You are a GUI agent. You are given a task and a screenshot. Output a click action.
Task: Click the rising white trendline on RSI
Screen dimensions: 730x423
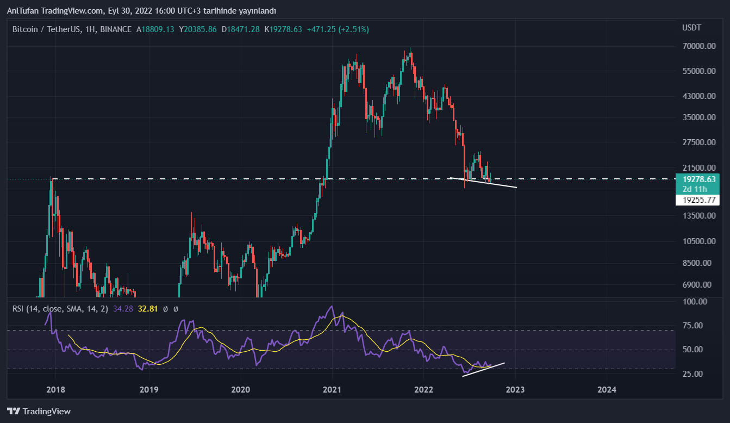pos(484,369)
